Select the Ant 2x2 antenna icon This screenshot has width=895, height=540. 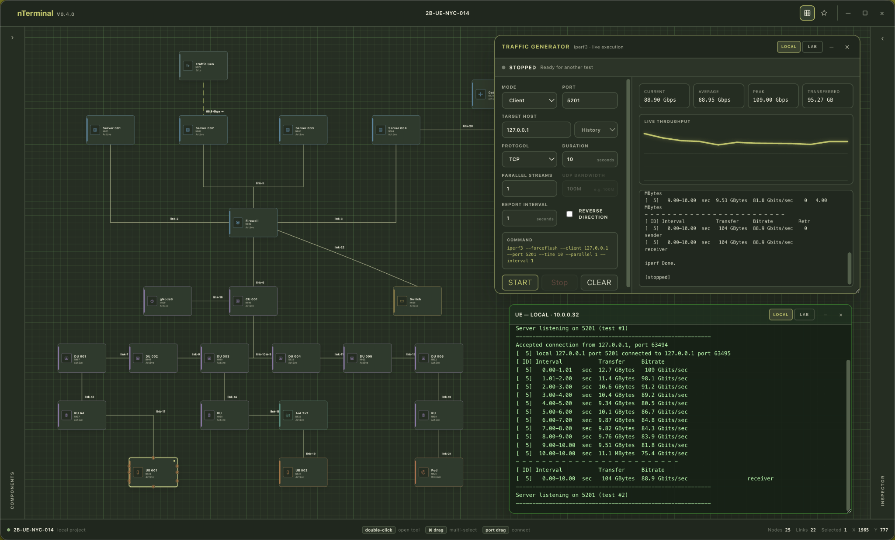pyautogui.click(x=288, y=415)
